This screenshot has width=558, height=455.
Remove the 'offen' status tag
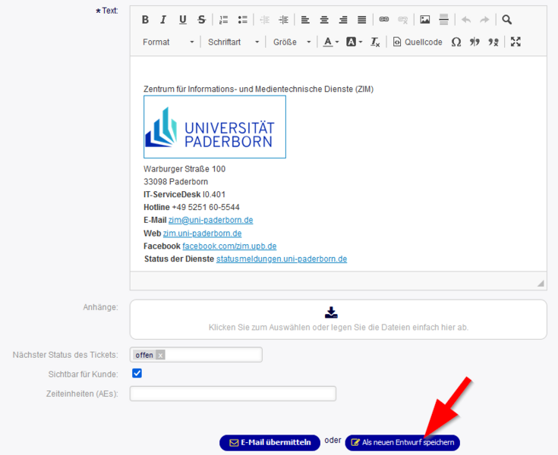tap(160, 355)
